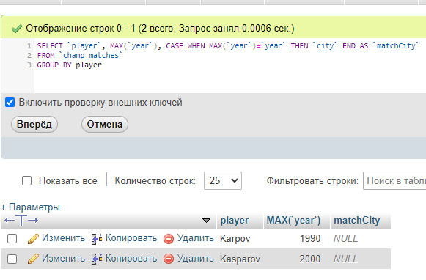426x280 pixels.
Task: Sort by the MAX(`year`) column header
Action: coord(294,220)
